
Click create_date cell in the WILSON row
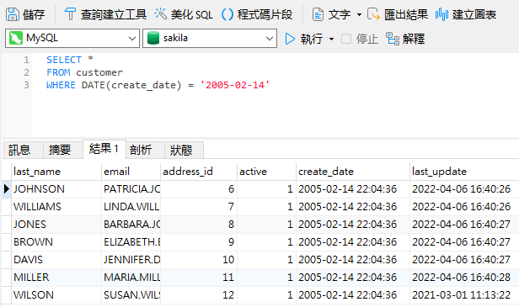point(353,295)
